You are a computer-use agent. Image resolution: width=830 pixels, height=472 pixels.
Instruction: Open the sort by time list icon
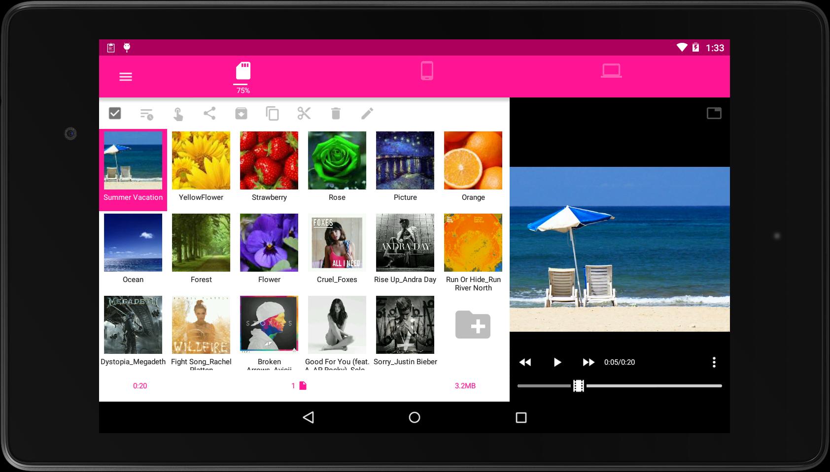(x=146, y=114)
